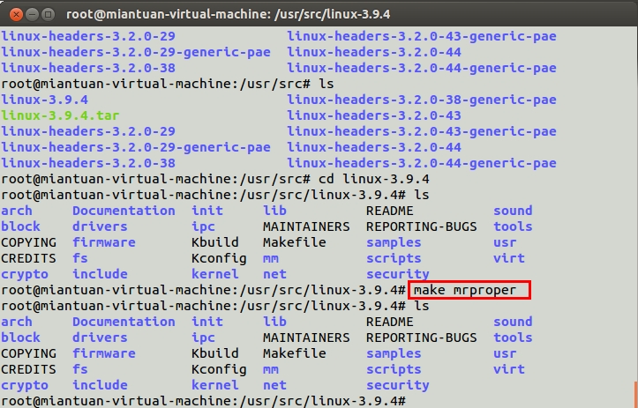
Task: Select ipc directory listed after make mrproper
Action: click(x=203, y=338)
